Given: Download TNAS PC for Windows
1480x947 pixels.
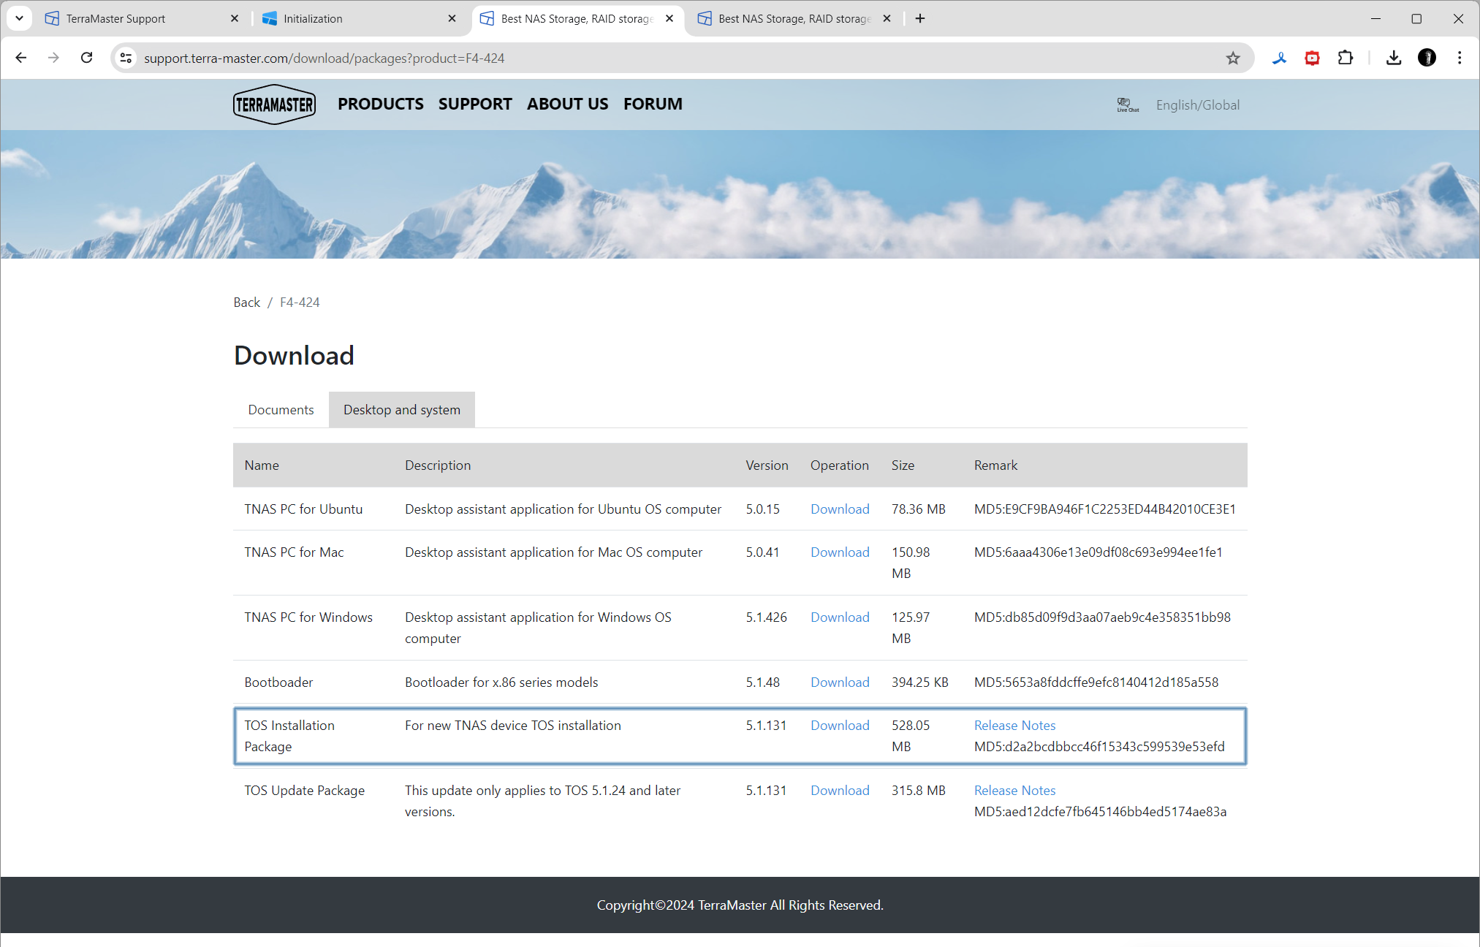Looking at the screenshot, I should (840, 617).
